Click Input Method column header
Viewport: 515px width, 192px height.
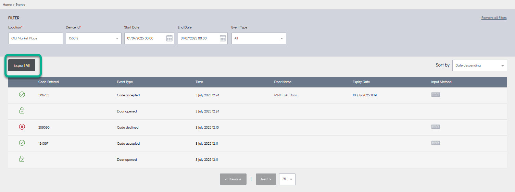pos(441,82)
